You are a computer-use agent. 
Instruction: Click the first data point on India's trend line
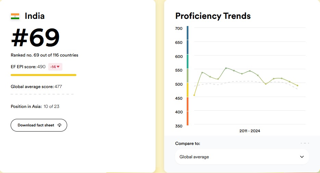click(194, 95)
